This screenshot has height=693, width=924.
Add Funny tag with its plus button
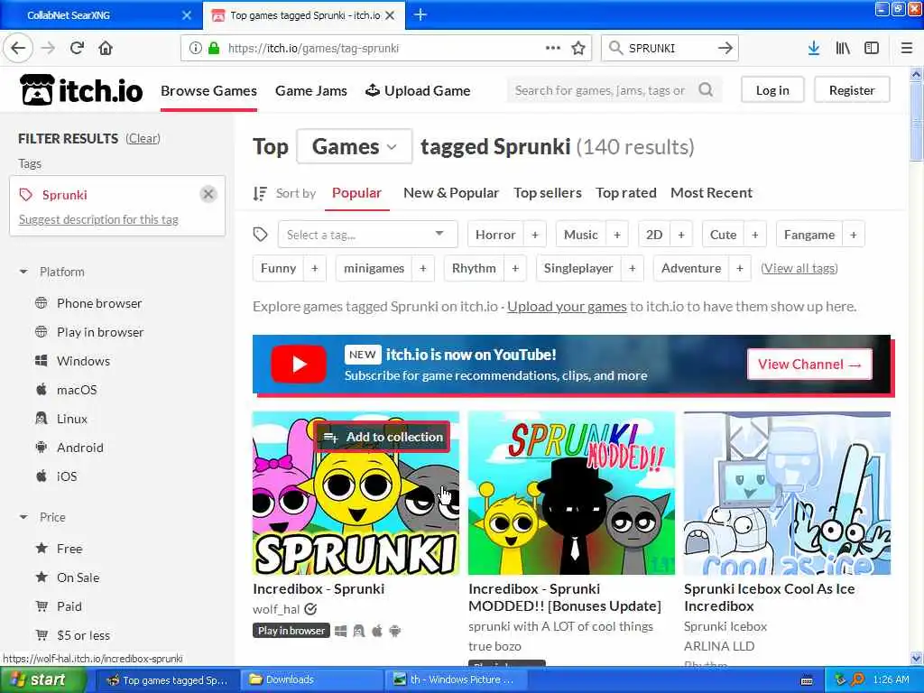(x=315, y=268)
